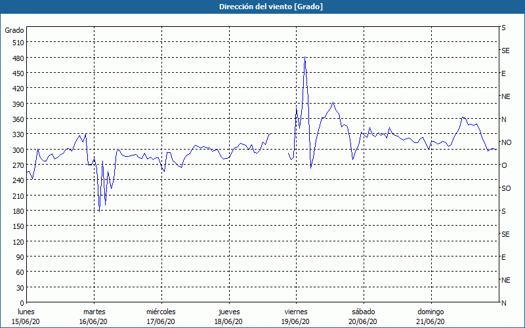
Task: Select the 'E' compass label beside 450
Action: [503, 73]
